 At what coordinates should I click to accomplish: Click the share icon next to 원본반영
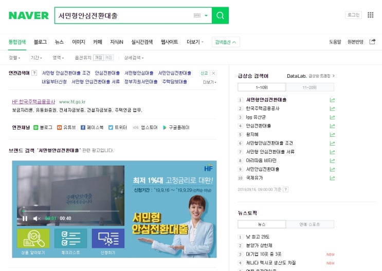[372, 42]
